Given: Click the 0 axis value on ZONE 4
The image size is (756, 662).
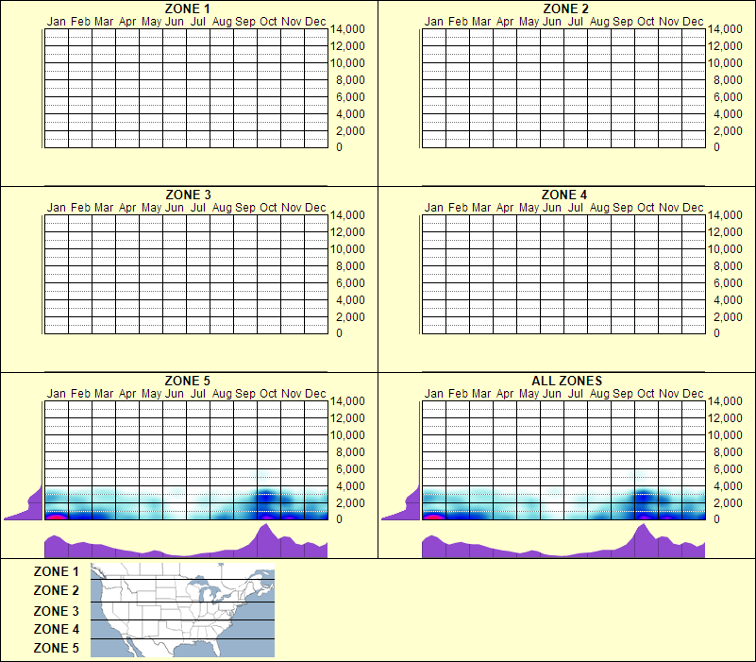Looking at the screenshot, I should click(x=718, y=334).
